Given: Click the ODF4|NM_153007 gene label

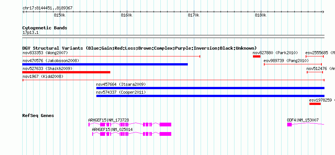Looking at the screenshot, I should (303, 120).
